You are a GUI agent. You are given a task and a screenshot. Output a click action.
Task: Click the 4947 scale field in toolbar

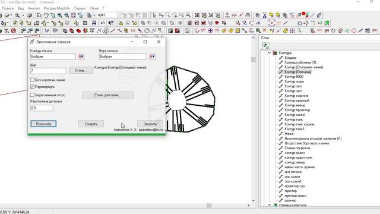tap(107, 15)
